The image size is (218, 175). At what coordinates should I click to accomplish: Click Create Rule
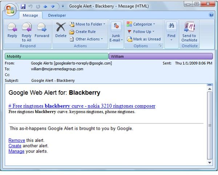(82, 32)
